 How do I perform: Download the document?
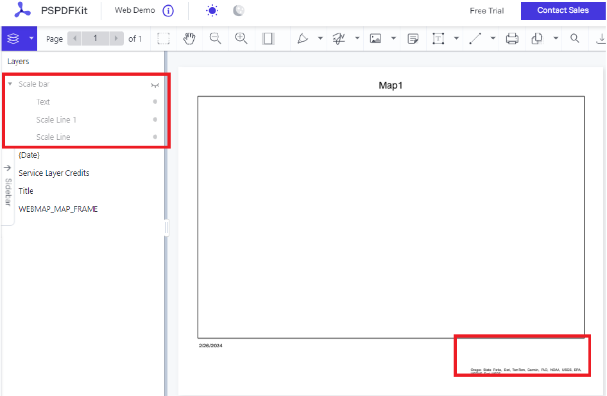[x=601, y=39]
